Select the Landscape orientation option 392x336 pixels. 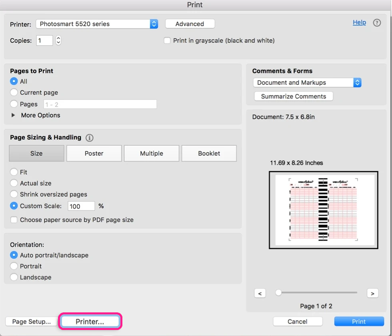(x=14, y=277)
